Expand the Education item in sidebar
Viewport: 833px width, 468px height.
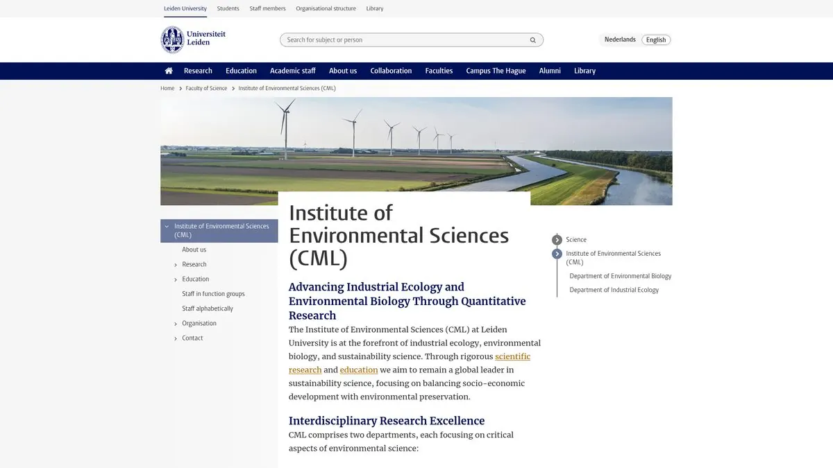pos(176,279)
